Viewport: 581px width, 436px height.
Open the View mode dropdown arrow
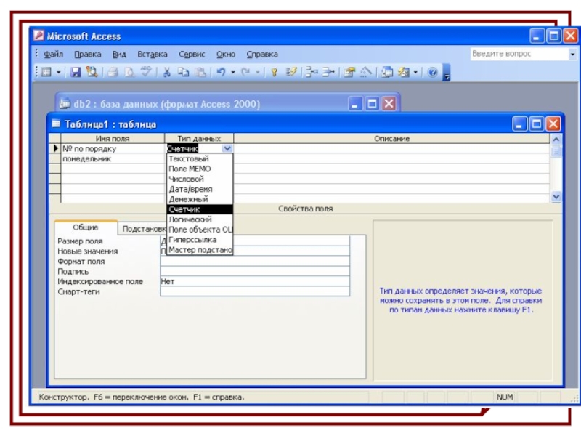point(57,72)
